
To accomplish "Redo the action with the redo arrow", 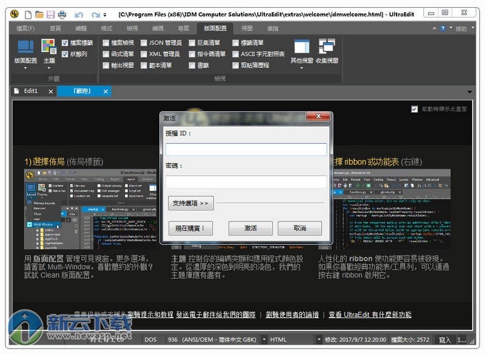I will pyautogui.click(x=95, y=15).
